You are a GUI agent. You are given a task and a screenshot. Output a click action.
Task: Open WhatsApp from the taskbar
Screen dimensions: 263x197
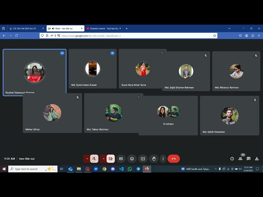point(130,169)
